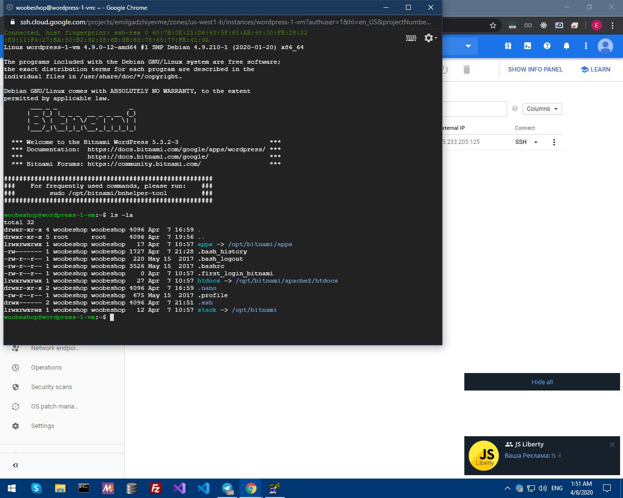Viewport: 623px width, 498px height.
Task: Click the Bitnami WordPress docs URL in terminal
Action: [177, 149]
